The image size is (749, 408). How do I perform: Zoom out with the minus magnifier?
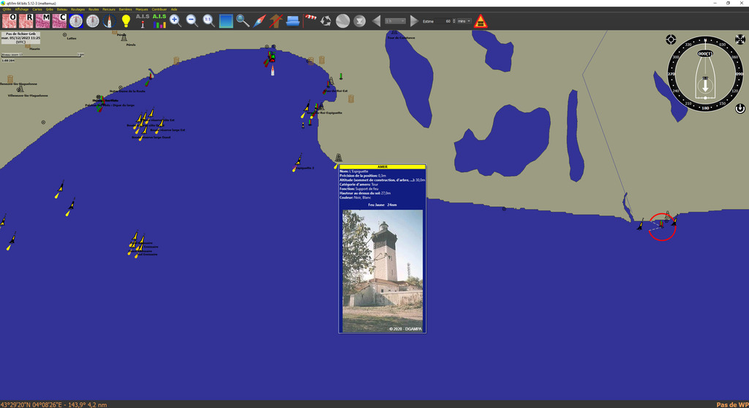point(192,21)
